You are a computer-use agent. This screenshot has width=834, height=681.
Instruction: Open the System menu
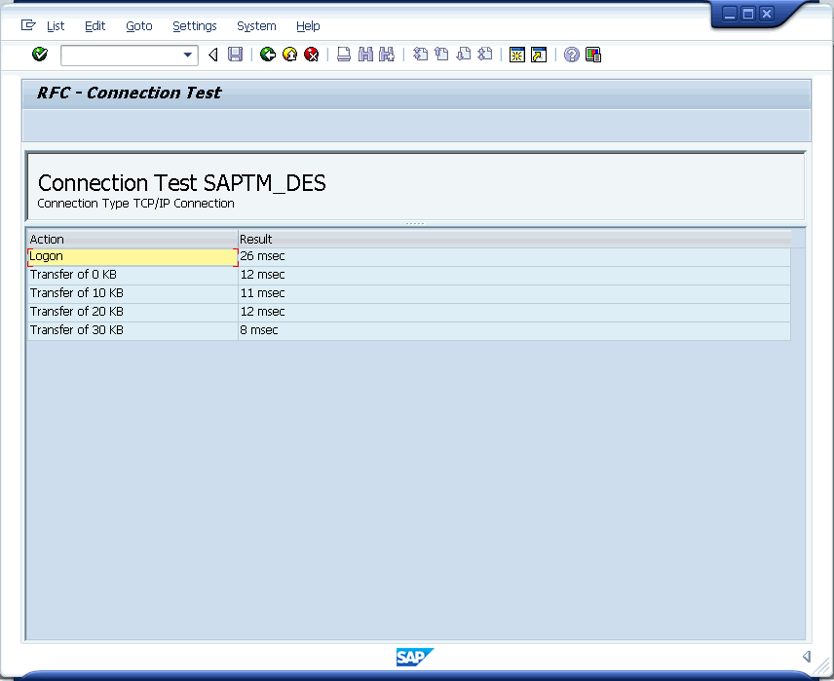256,26
